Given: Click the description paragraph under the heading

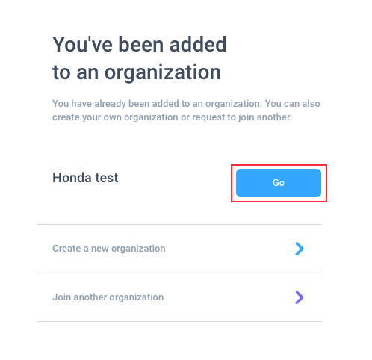Looking at the screenshot, I should click(186, 111).
